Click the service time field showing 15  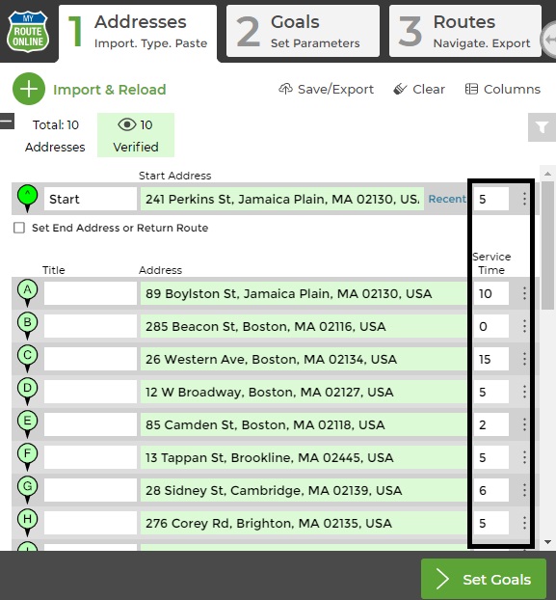(x=491, y=359)
